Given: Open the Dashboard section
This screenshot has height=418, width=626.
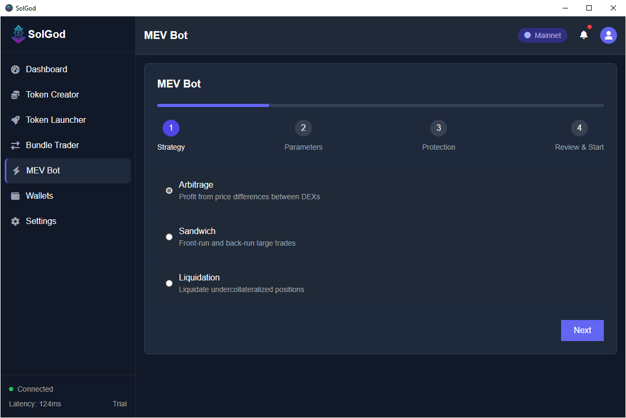Looking at the screenshot, I should coord(46,69).
